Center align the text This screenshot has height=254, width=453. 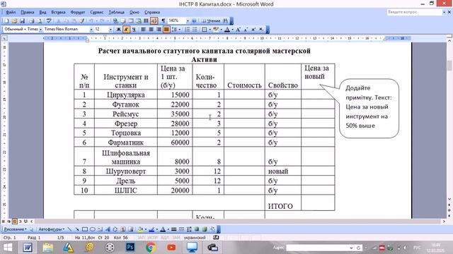[x=151, y=30]
